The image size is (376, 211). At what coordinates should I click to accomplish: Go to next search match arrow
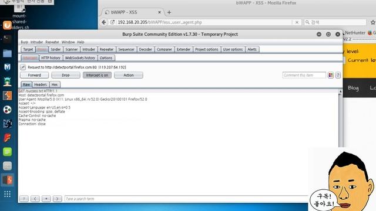pos(58,199)
